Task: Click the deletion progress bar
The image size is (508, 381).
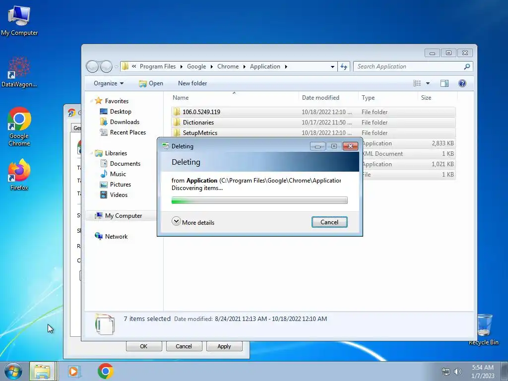Action: (259, 200)
